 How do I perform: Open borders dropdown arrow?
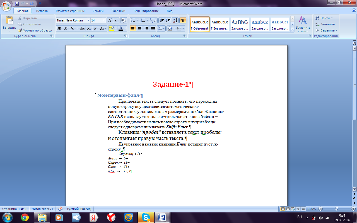coord(183,28)
